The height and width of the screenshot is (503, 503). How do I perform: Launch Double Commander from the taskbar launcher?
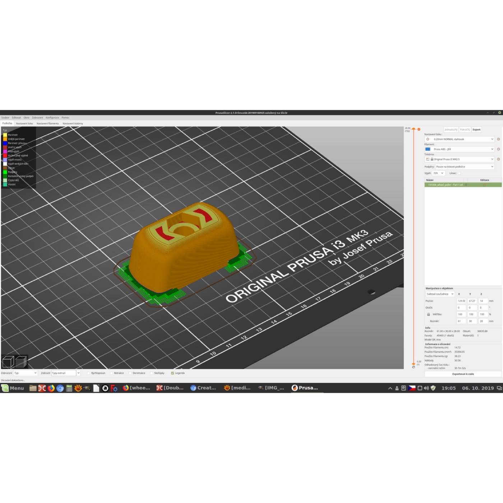point(42,388)
